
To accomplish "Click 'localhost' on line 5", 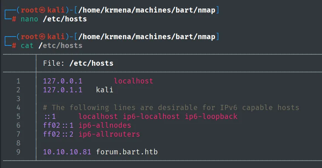I will click(98, 116).
